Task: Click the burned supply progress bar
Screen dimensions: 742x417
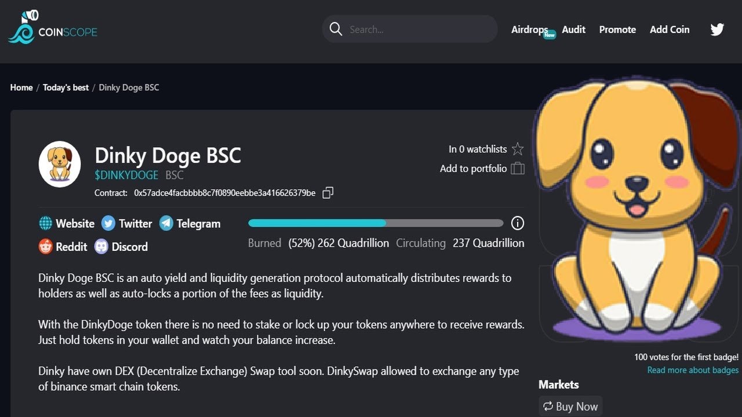Action: point(376,223)
